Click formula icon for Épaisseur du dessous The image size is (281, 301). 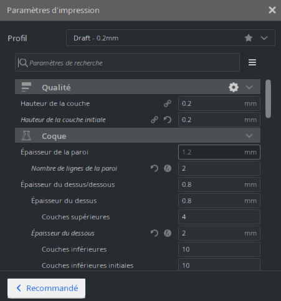[x=168, y=233]
